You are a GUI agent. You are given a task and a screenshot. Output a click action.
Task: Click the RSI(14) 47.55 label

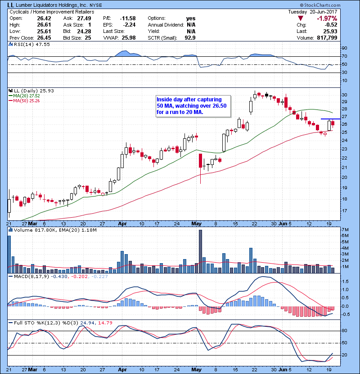pyautogui.click(x=32, y=44)
